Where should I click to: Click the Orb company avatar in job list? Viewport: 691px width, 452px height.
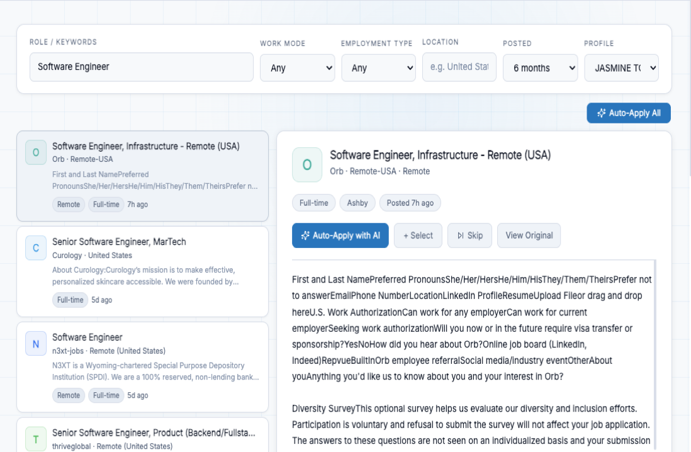(36, 152)
